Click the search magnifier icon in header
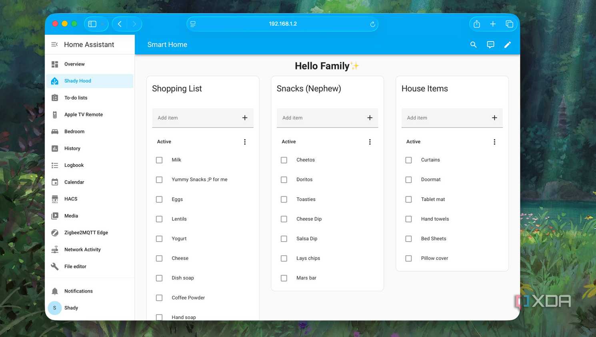The width and height of the screenshot is (596, 337). coord(473,45)
